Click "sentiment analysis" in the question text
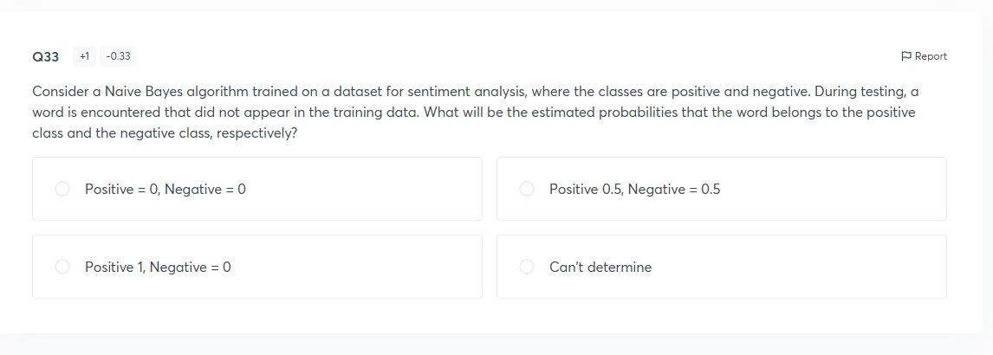Image resolution: width=993 pixels, height=355 pixels. (466, 91)
